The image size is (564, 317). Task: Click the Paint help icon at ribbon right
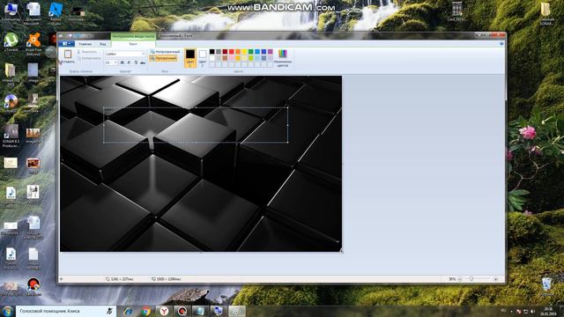[501, 43]
